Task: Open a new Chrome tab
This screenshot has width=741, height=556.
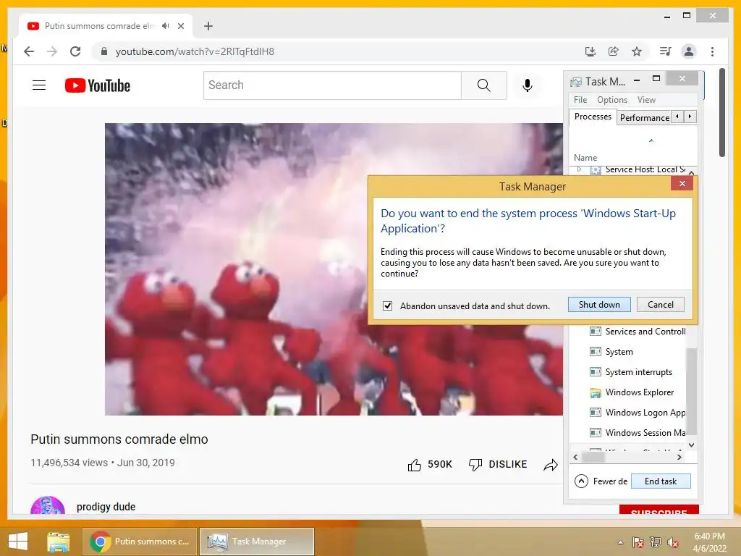Action: tap(208, 26)
